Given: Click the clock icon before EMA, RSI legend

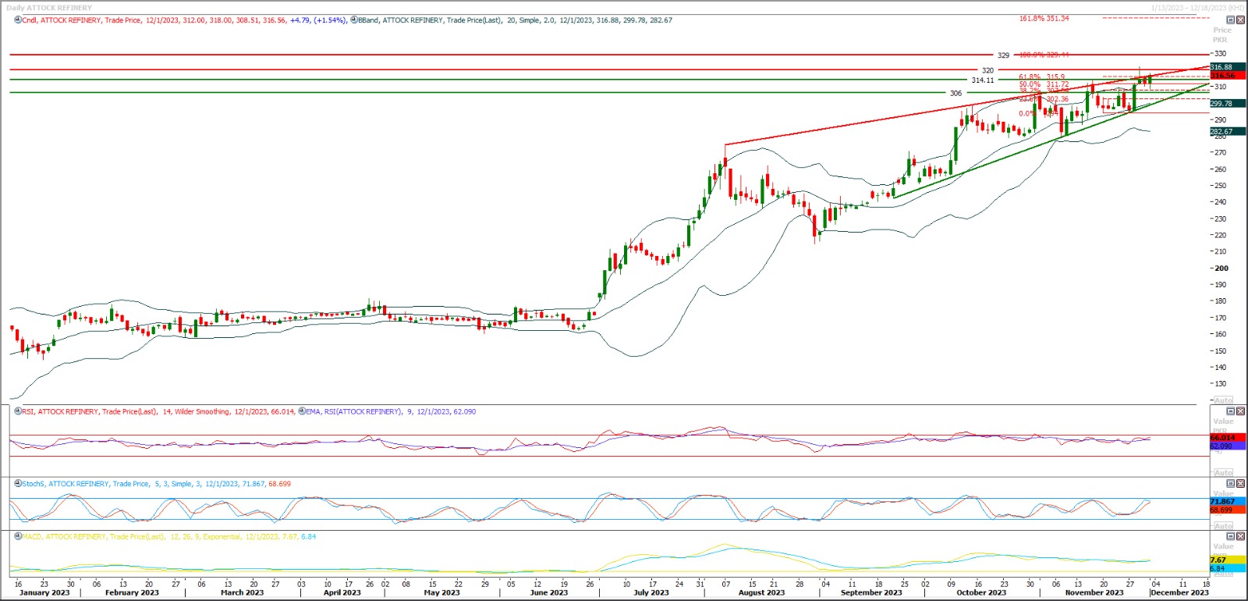Looking at the screenshot, I should coord(302,411).
